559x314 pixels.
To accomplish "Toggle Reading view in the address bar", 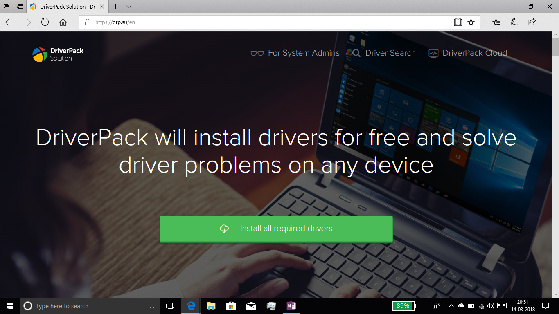I will [458, 22].
